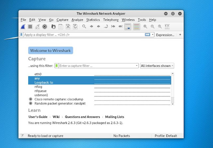Select the usbmon1 interface
This screenshot has height=148, width=213.
[100, 95]
